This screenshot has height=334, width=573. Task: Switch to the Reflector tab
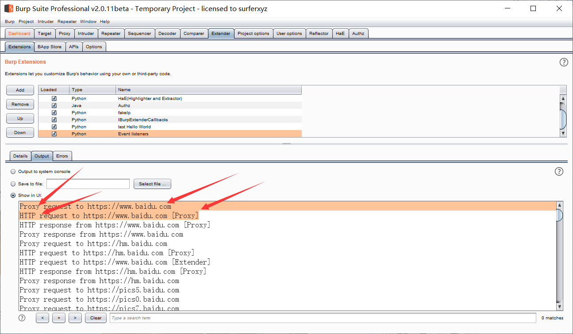(319, 33)
